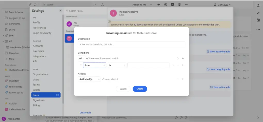
Task: Click the compose pencil icon at the top
Action: point(30,5)
